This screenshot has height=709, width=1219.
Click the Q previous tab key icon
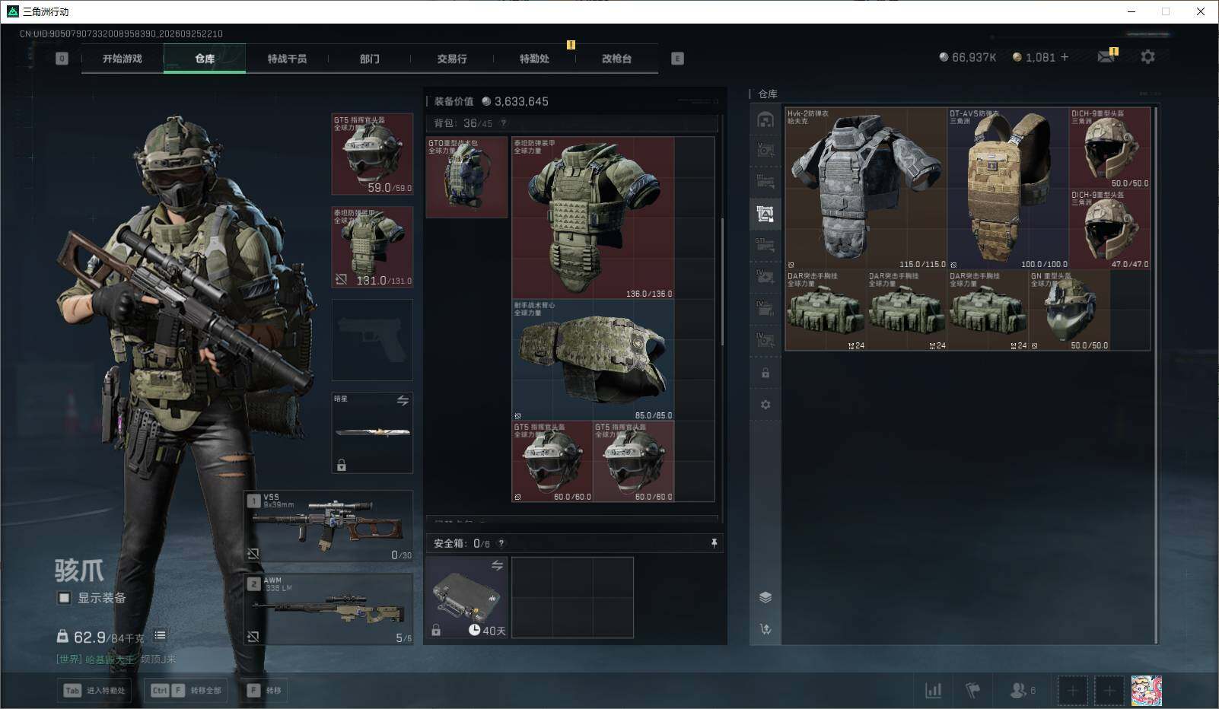coord(62,59)
